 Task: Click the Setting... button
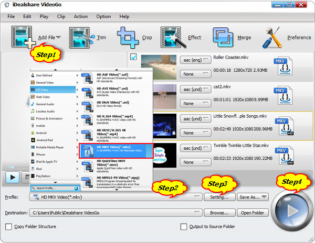tap(219, 197)
